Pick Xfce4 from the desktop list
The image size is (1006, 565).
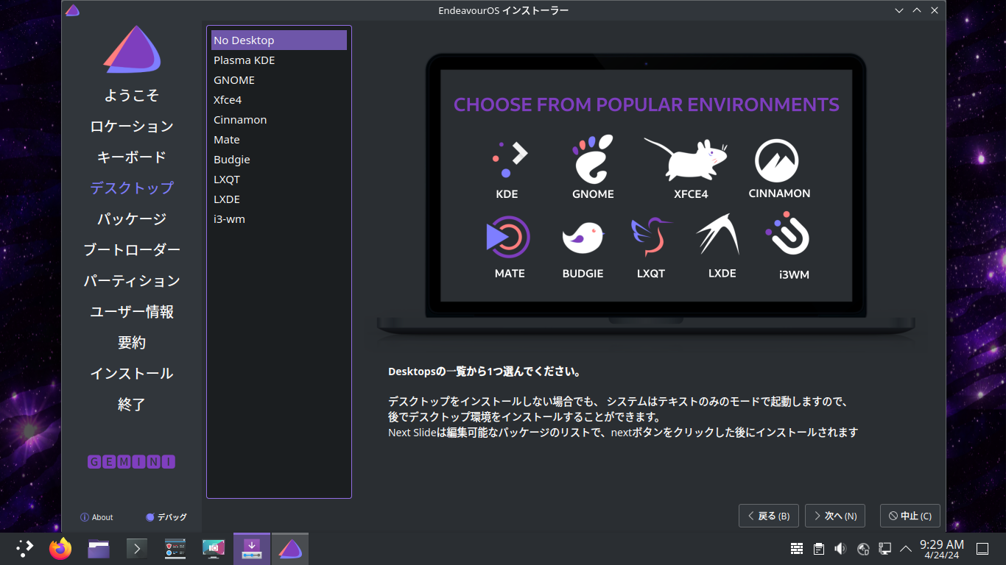coord(279,100)
